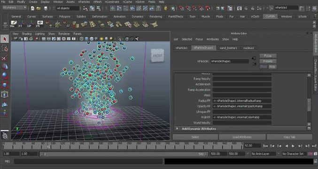Open the viewport Shading menu
The width and height of the screenshot is (318, 169).
coord(27,34)
